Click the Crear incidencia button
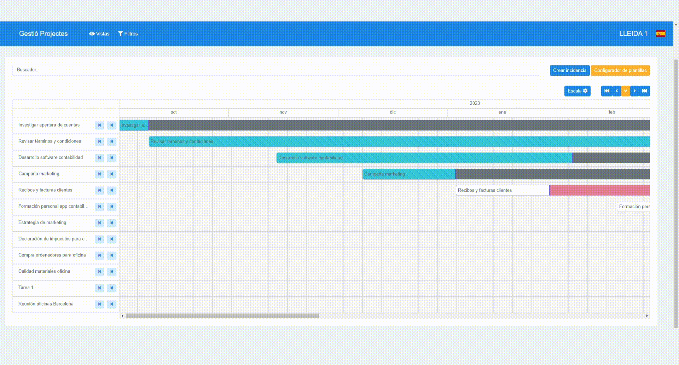Screen dimensions: 679x365 [569, 70]
